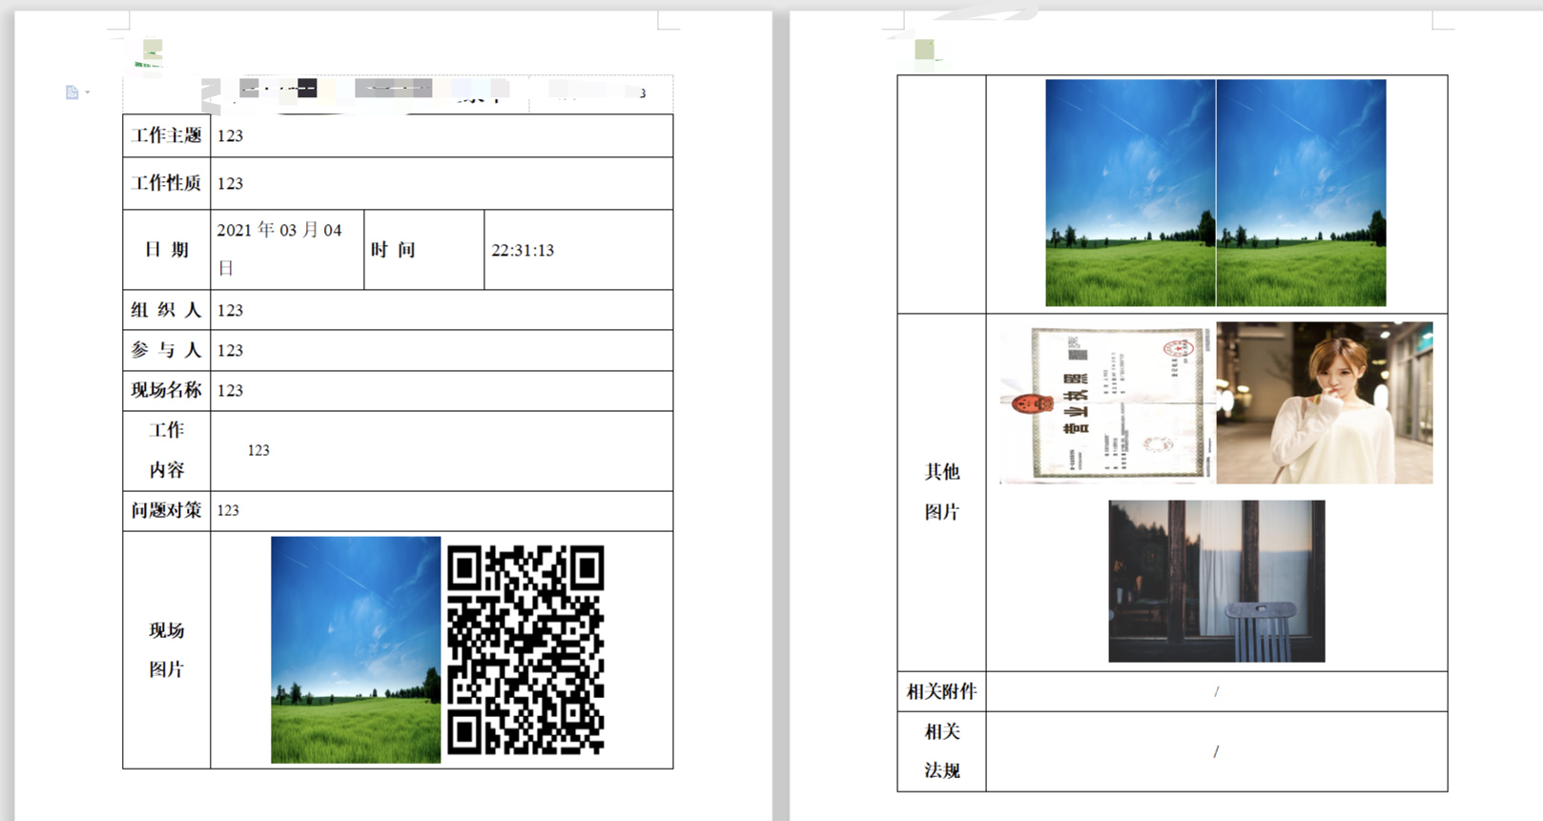Select the 问题对策 label cell

[167, 510]
